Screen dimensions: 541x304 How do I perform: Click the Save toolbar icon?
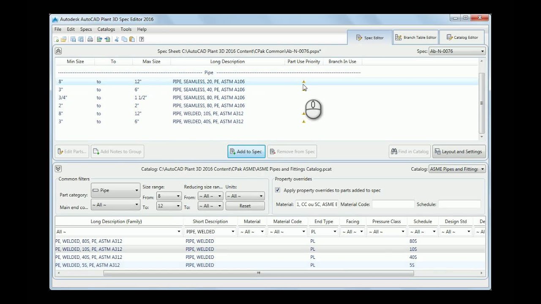(73, 39)
